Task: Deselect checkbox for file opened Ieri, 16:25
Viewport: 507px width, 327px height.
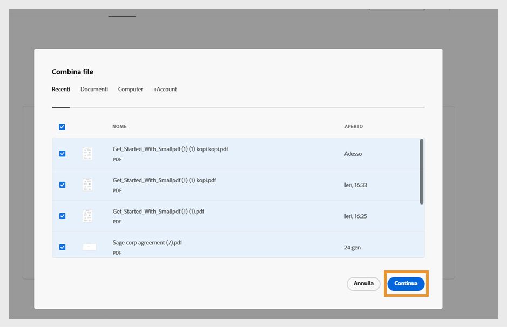Action: point(62,216)
